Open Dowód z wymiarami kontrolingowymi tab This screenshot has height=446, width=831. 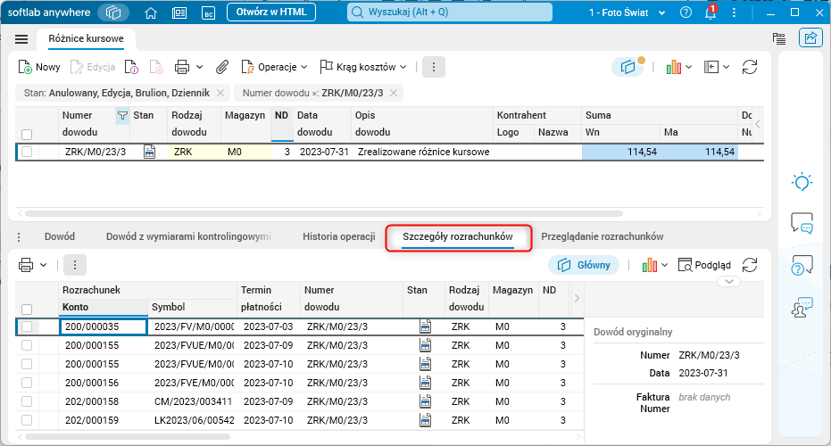[x=188, y=236]
